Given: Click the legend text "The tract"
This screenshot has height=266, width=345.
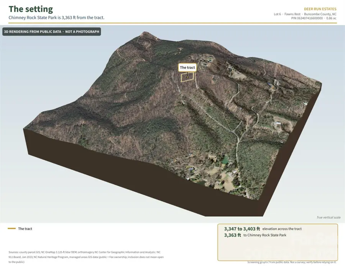Looking at the screenshot, I should click(x=25, y=228).
